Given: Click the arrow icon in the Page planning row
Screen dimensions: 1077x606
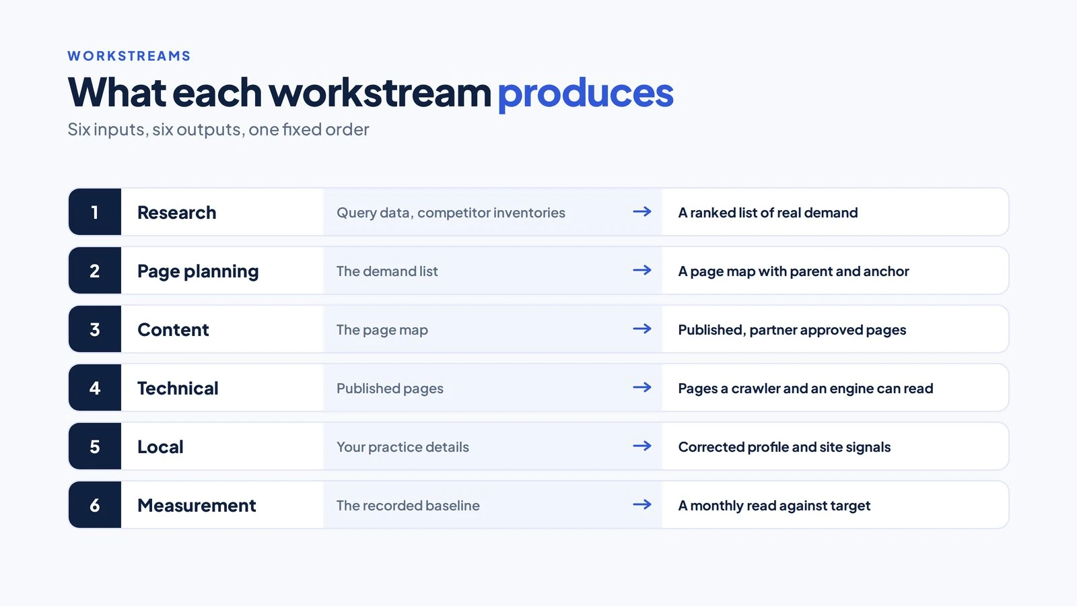Looking at the screenshot, I should tap(642, 270).
